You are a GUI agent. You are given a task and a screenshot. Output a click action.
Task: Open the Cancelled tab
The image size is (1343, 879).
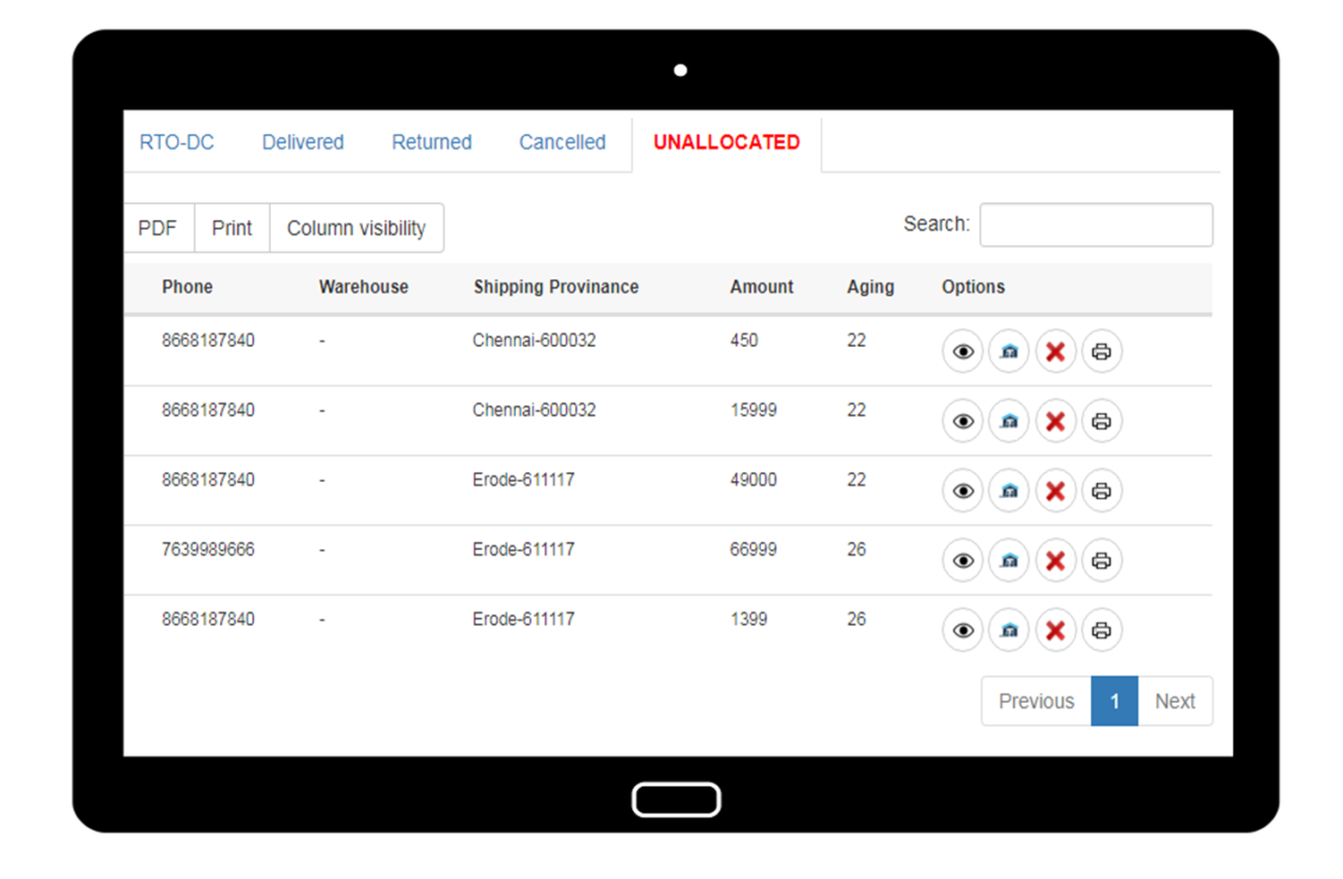coord(562,142)
